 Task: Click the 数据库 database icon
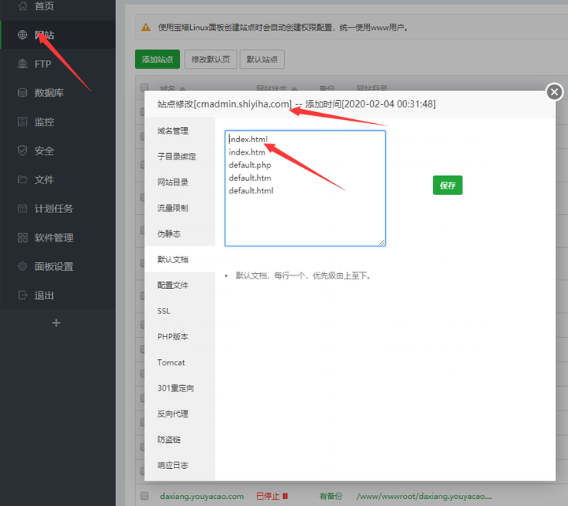pos(22,93)
